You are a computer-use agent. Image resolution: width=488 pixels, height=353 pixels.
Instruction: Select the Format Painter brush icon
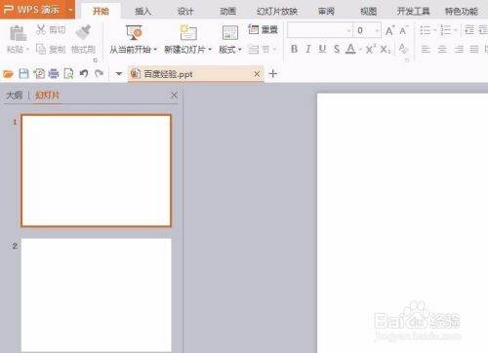point(83,32)
